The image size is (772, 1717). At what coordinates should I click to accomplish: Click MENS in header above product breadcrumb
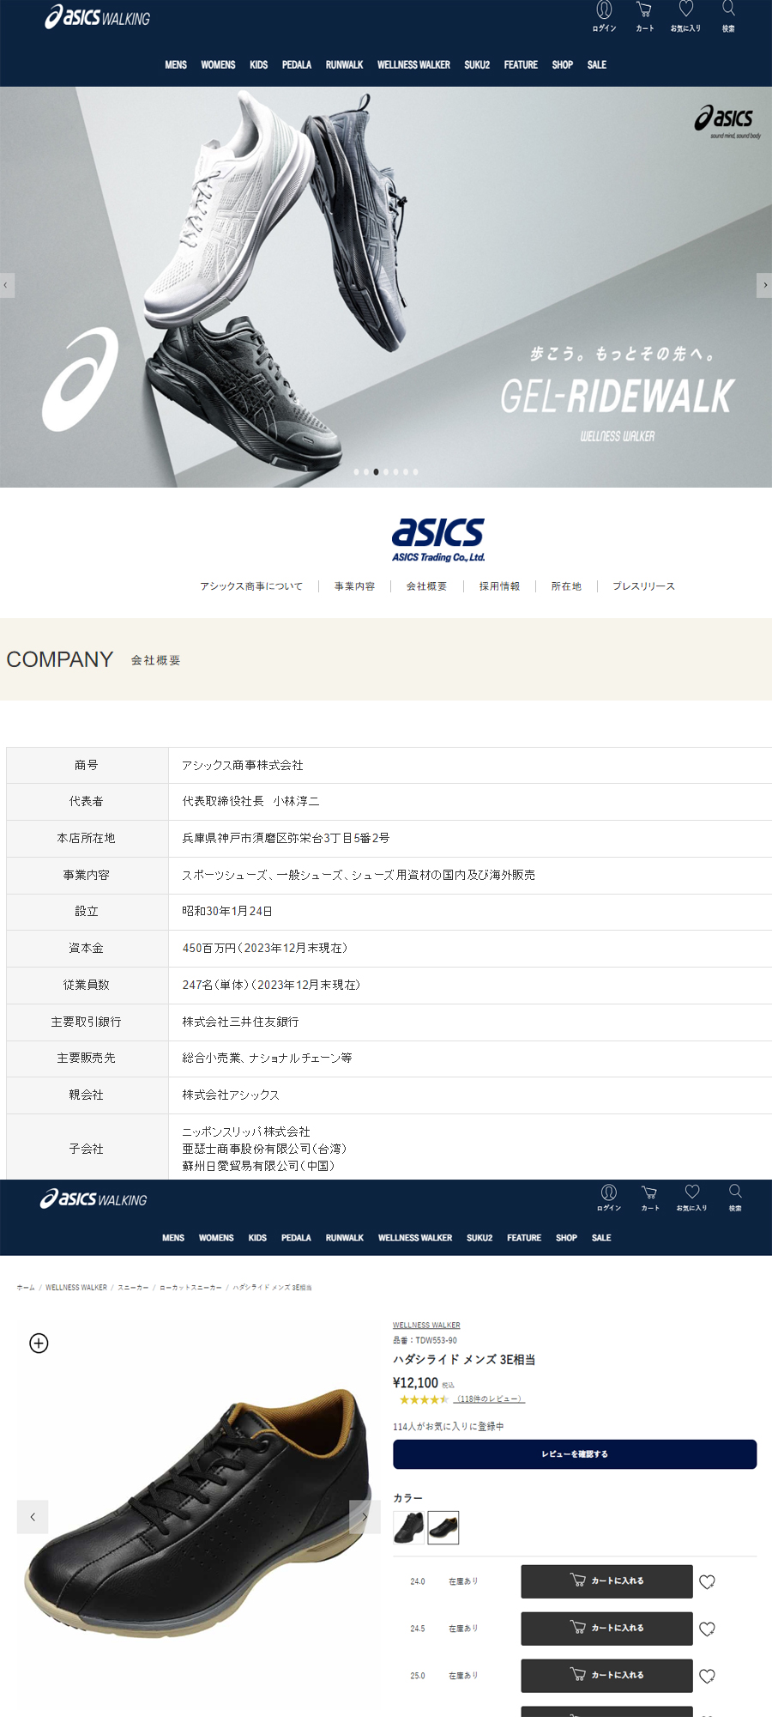[x=173, y=1238]
